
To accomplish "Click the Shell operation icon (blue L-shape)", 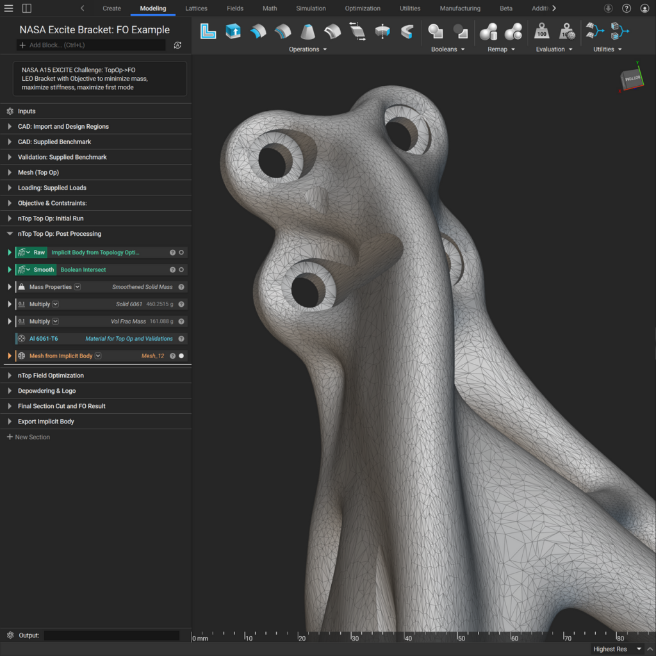I will coord(208,31).
